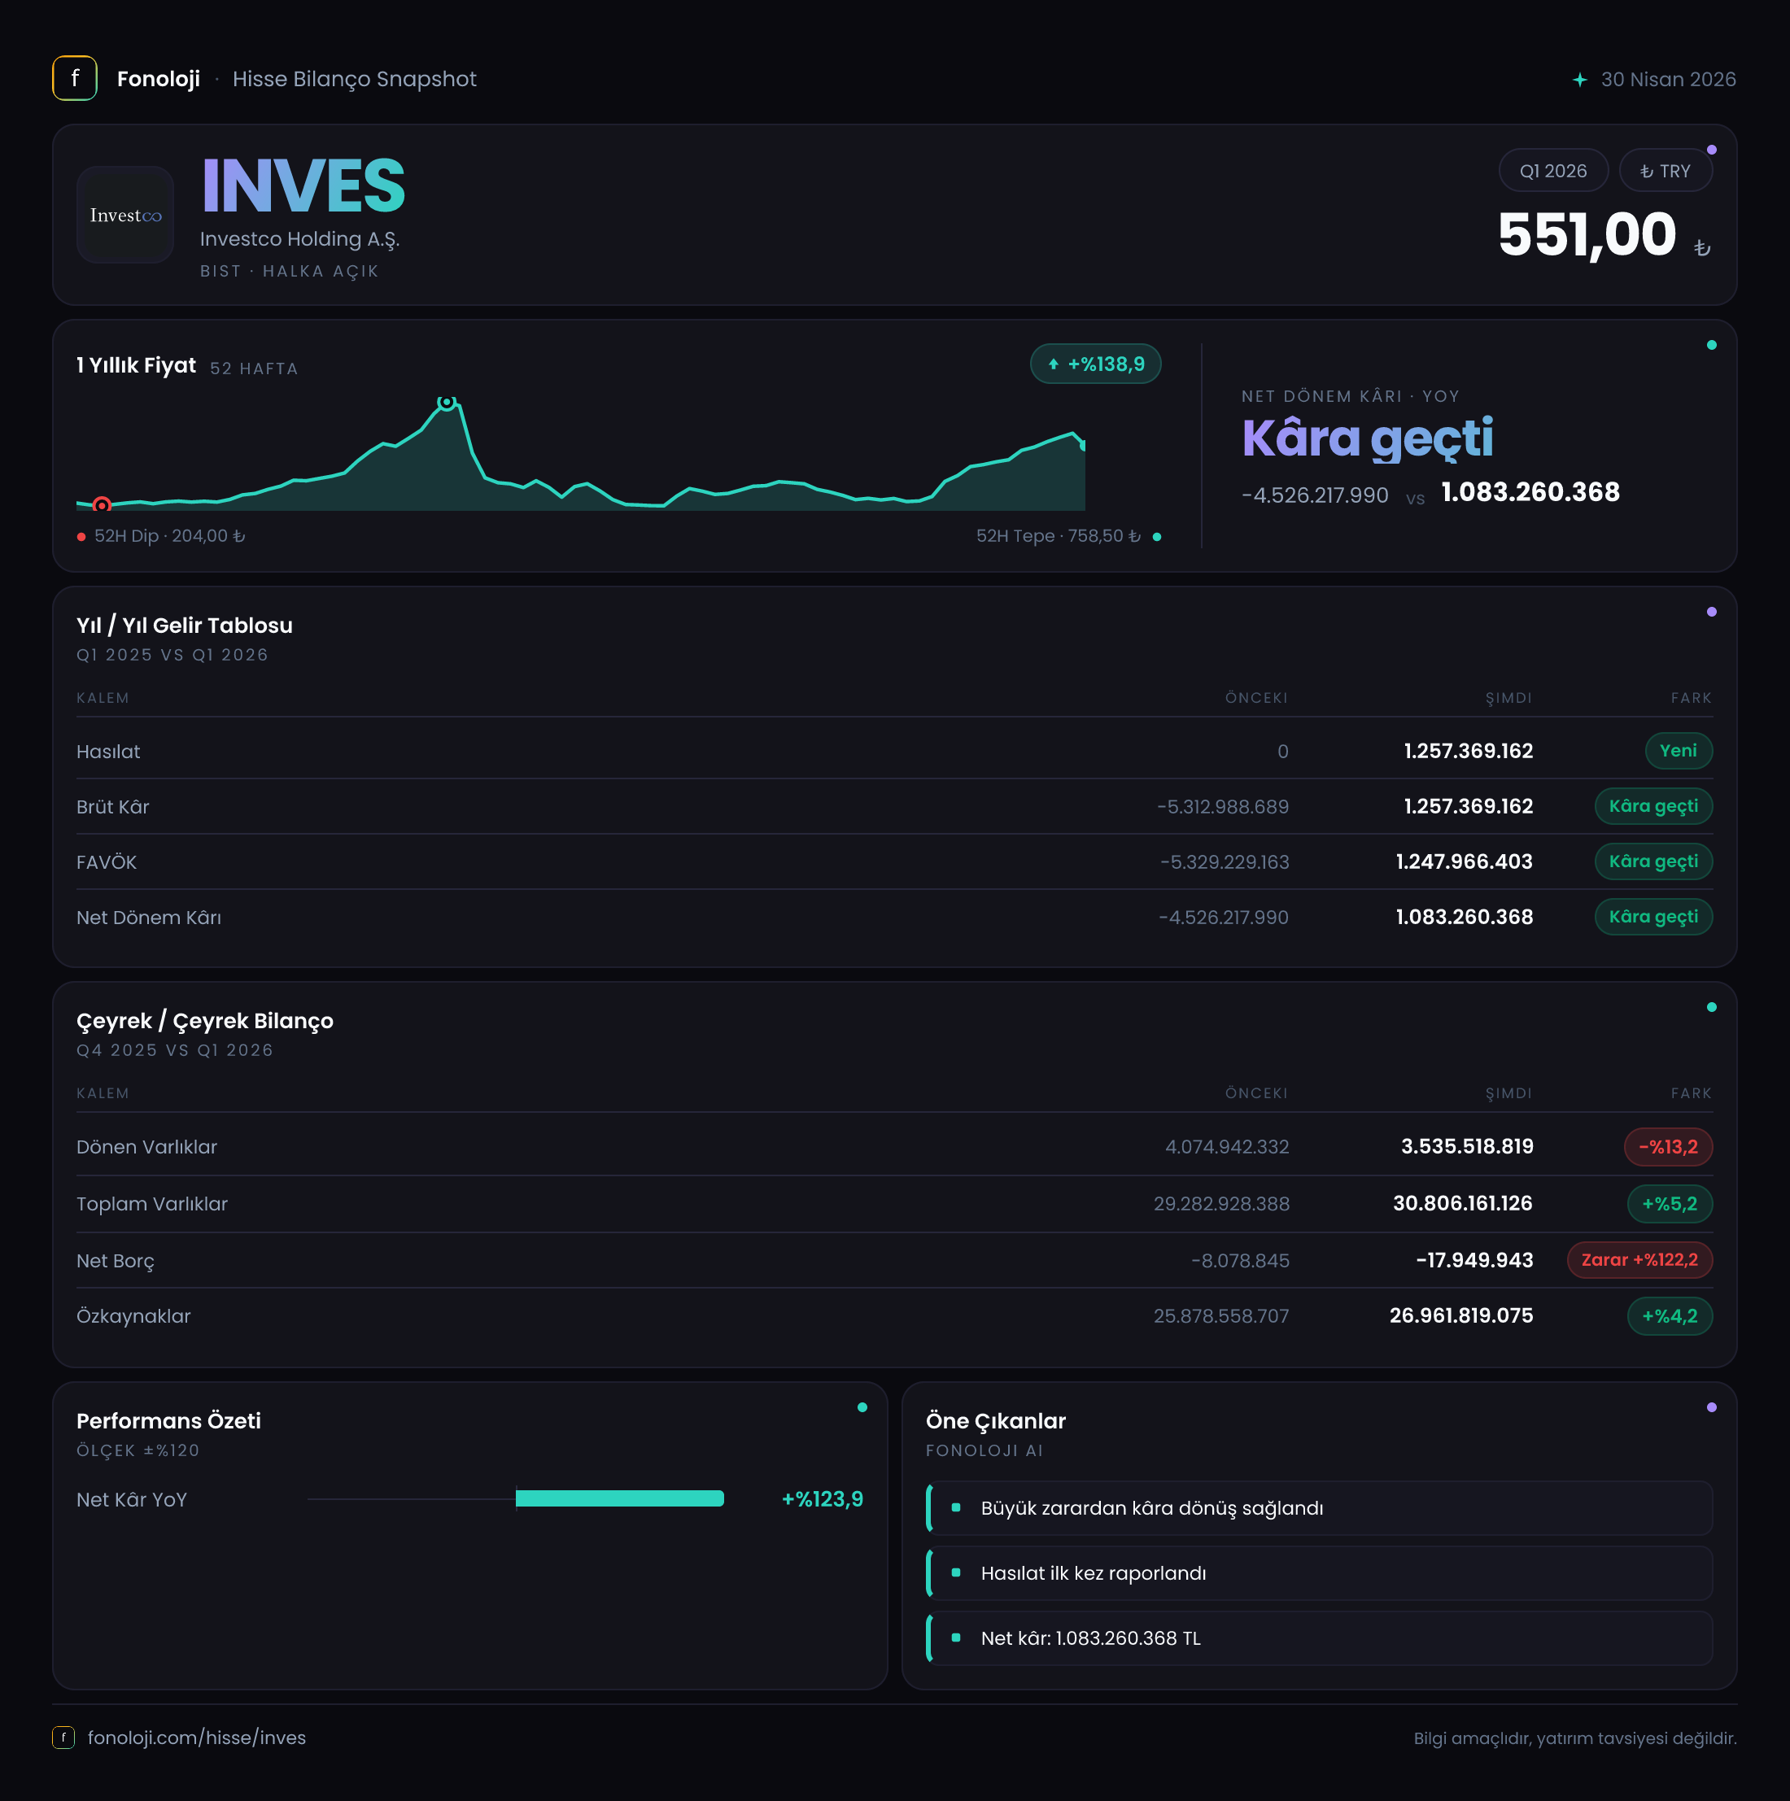This screenshot has height=1801, width=1790.
Task: Click the current FAVÖK value 1.247.966.403
Action: [1464, 861]
